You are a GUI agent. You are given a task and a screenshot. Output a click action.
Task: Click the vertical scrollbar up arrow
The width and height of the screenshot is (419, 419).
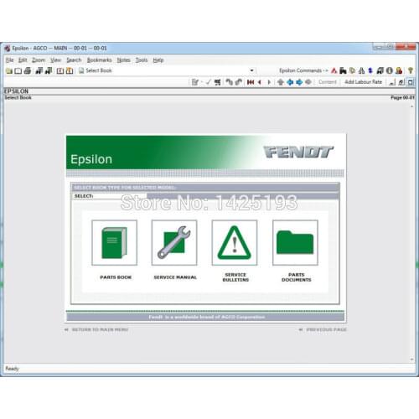tap(412, 106)
